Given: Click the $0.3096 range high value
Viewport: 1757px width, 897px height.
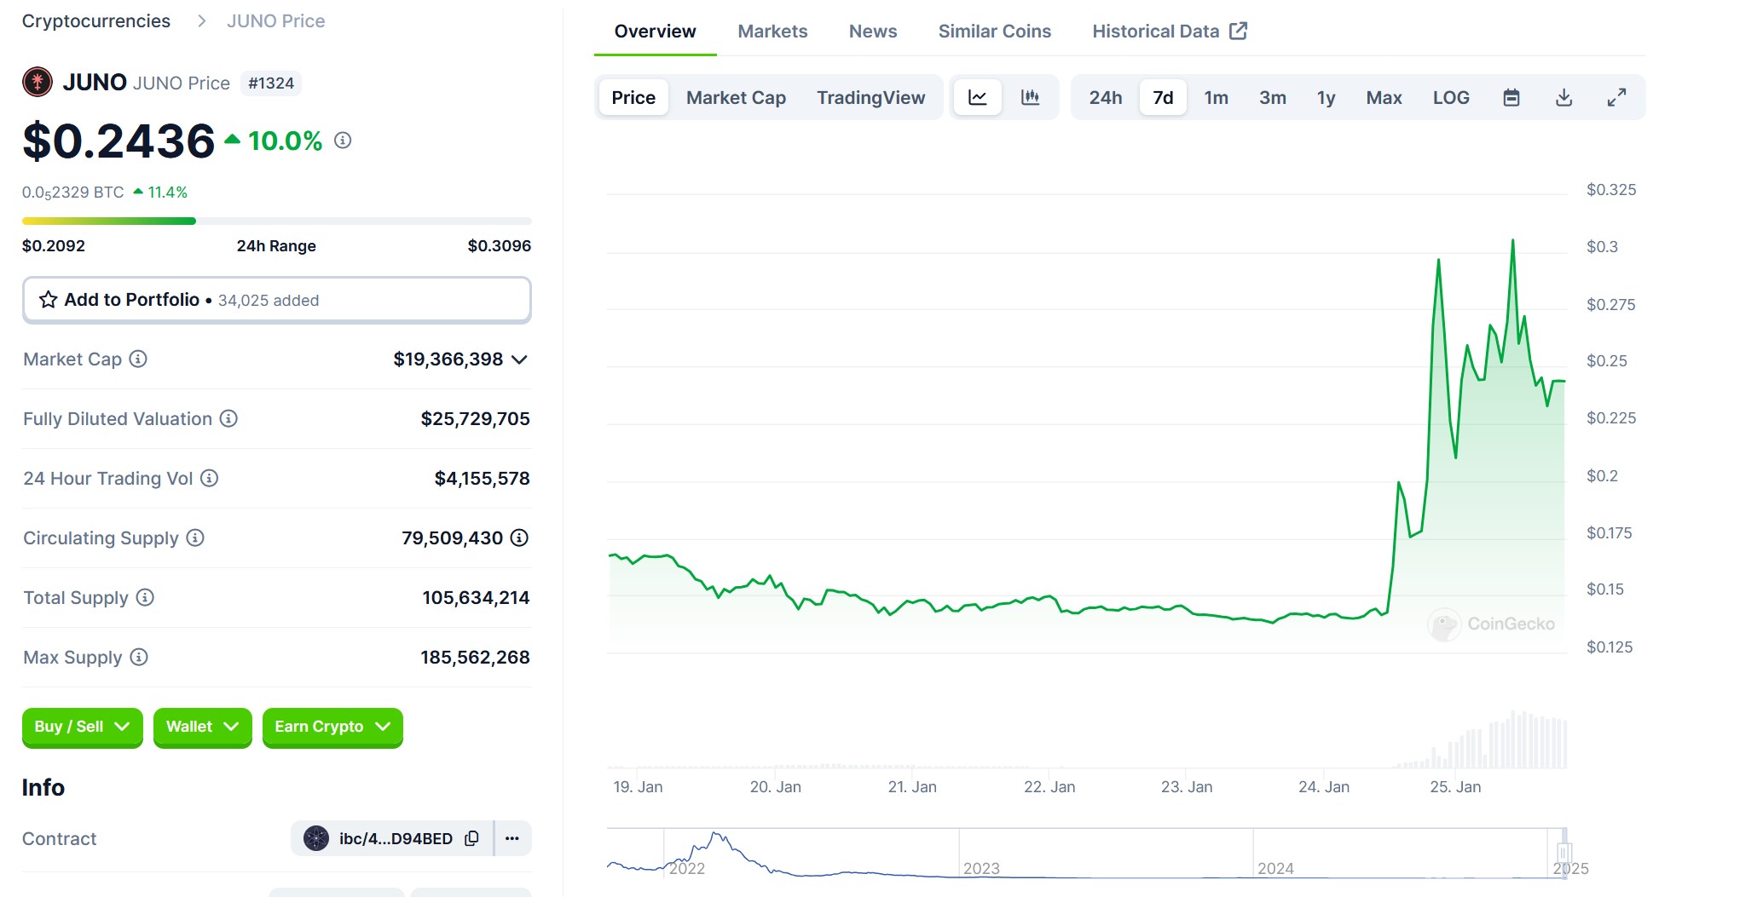Looking at the screenshot, I should click(x=500, y=245).
